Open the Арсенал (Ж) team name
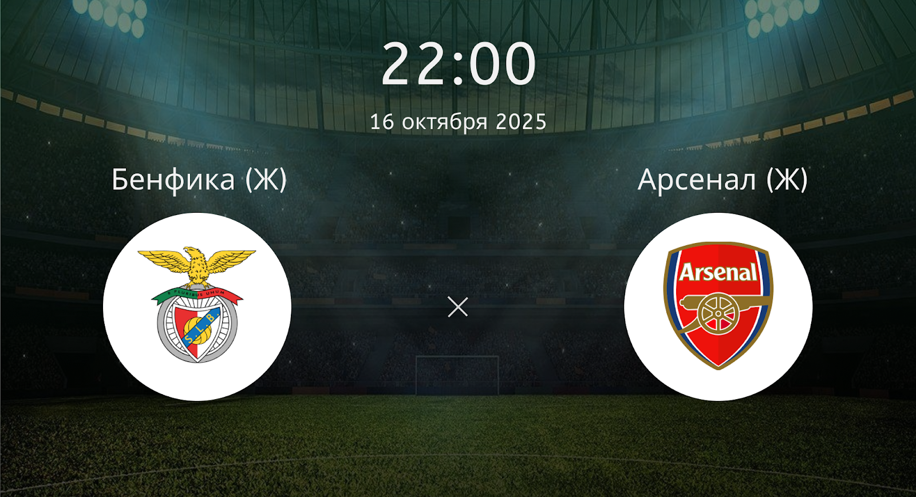 (722, 180)
